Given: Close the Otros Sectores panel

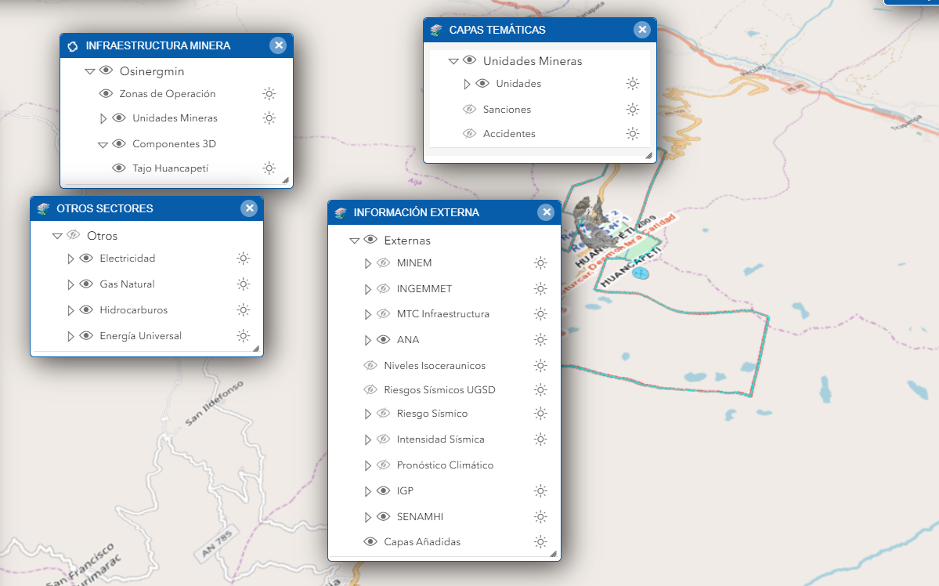Looking at the screenshot, I should coord(249,208).
